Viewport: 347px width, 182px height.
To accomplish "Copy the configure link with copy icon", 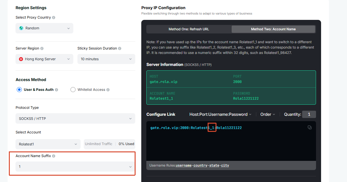I will 310,127.
